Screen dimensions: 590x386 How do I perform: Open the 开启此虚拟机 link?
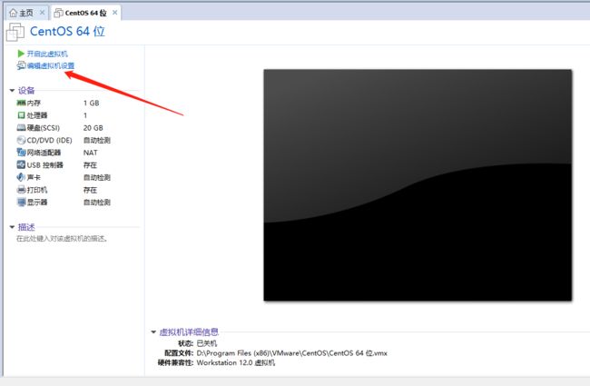click(x=47, y=54)
